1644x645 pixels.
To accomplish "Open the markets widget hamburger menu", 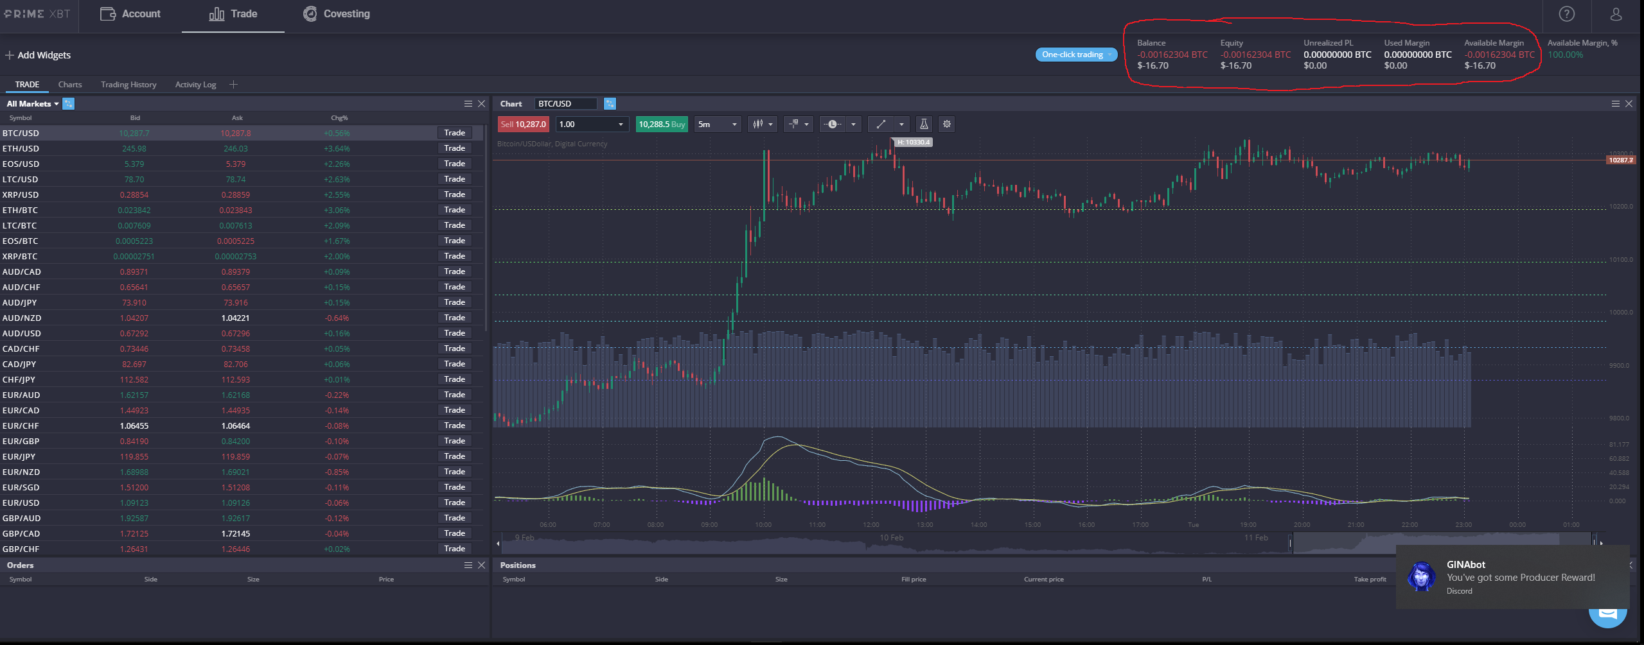I will click(468, 104).
